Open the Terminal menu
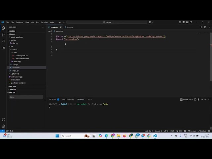 [x=44, y=22]
